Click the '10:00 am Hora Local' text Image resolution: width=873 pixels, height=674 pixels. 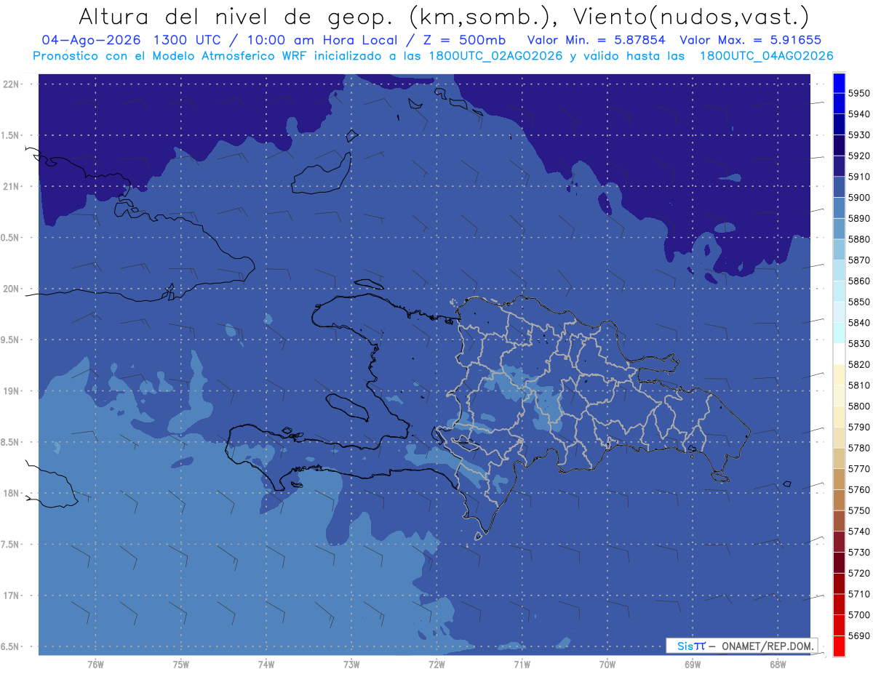point(327,40)
